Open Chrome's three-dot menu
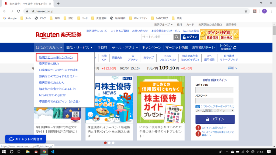This screenshot has width=276, height=155. pos(271,11)
